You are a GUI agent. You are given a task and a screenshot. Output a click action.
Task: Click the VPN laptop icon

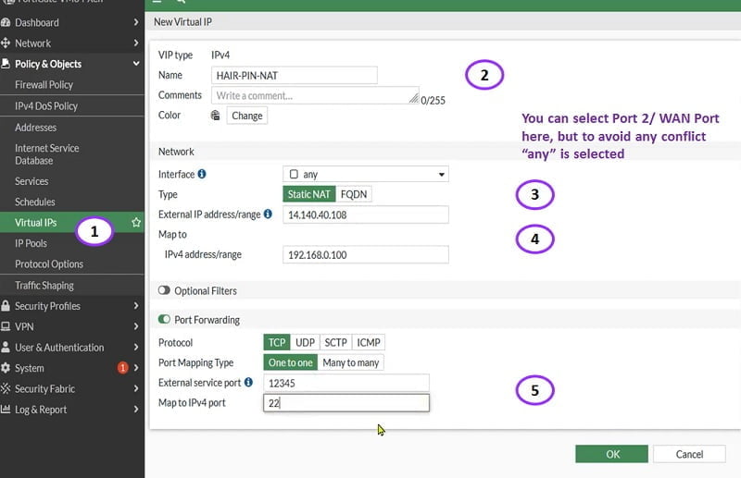pyautogui.click(x=6, y=326)
